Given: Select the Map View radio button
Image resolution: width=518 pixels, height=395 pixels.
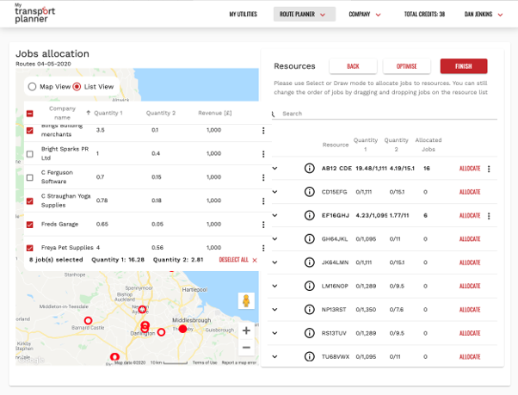Looking at the screenshot, I should point(32,87).
